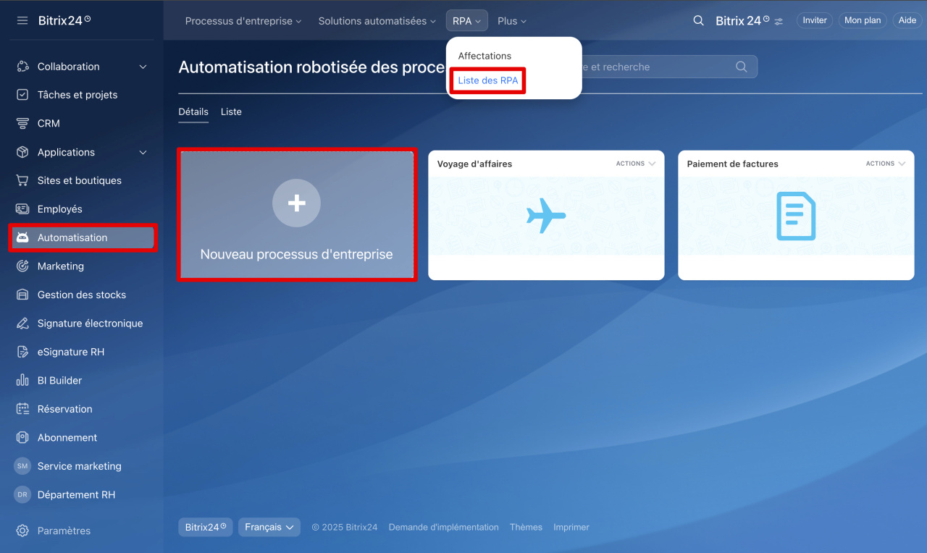Click the Aide button
927x553 pixels.
click(907, 20)
